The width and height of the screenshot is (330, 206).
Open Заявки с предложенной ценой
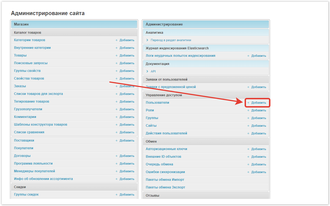[x=171, y=87]
